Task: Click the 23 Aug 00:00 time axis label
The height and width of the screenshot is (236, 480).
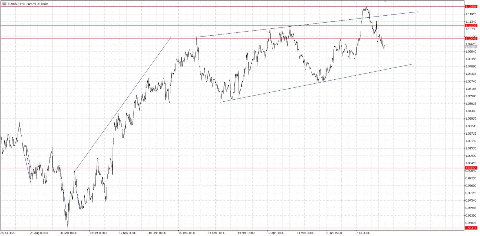Action: tap(39, 233)
